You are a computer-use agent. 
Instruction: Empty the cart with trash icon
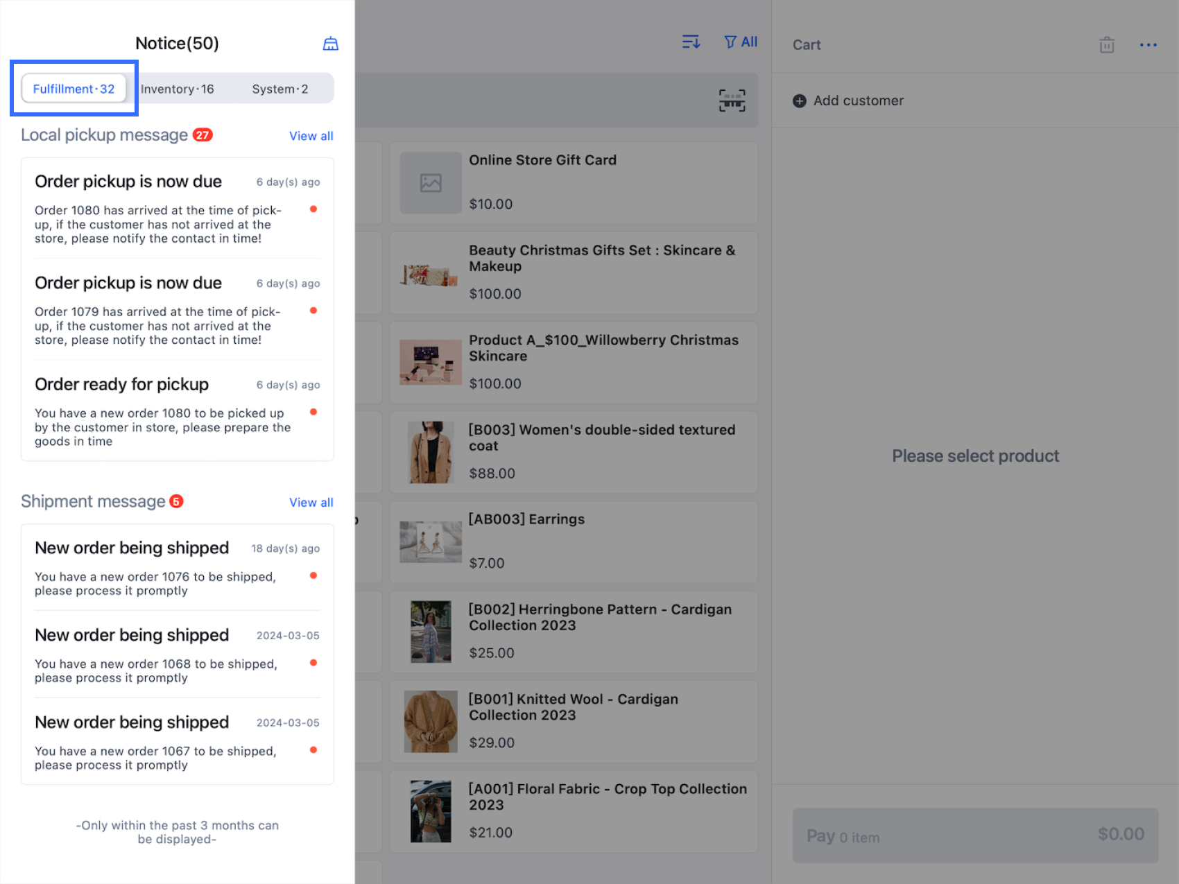click(1107, 45)
